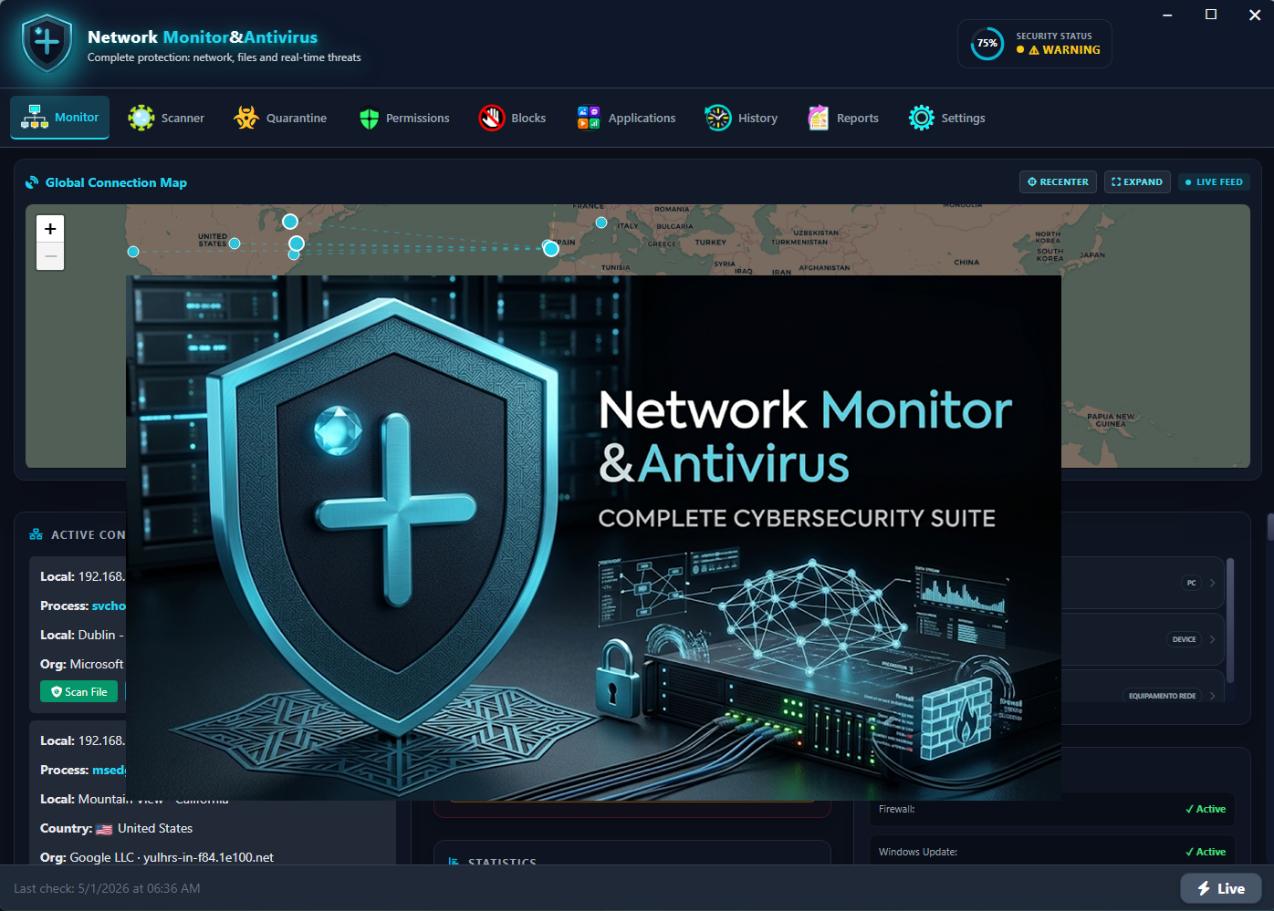The image size is (1274, 911).
Task: Click the map marker beside the United States label
Action: (235, 243)
